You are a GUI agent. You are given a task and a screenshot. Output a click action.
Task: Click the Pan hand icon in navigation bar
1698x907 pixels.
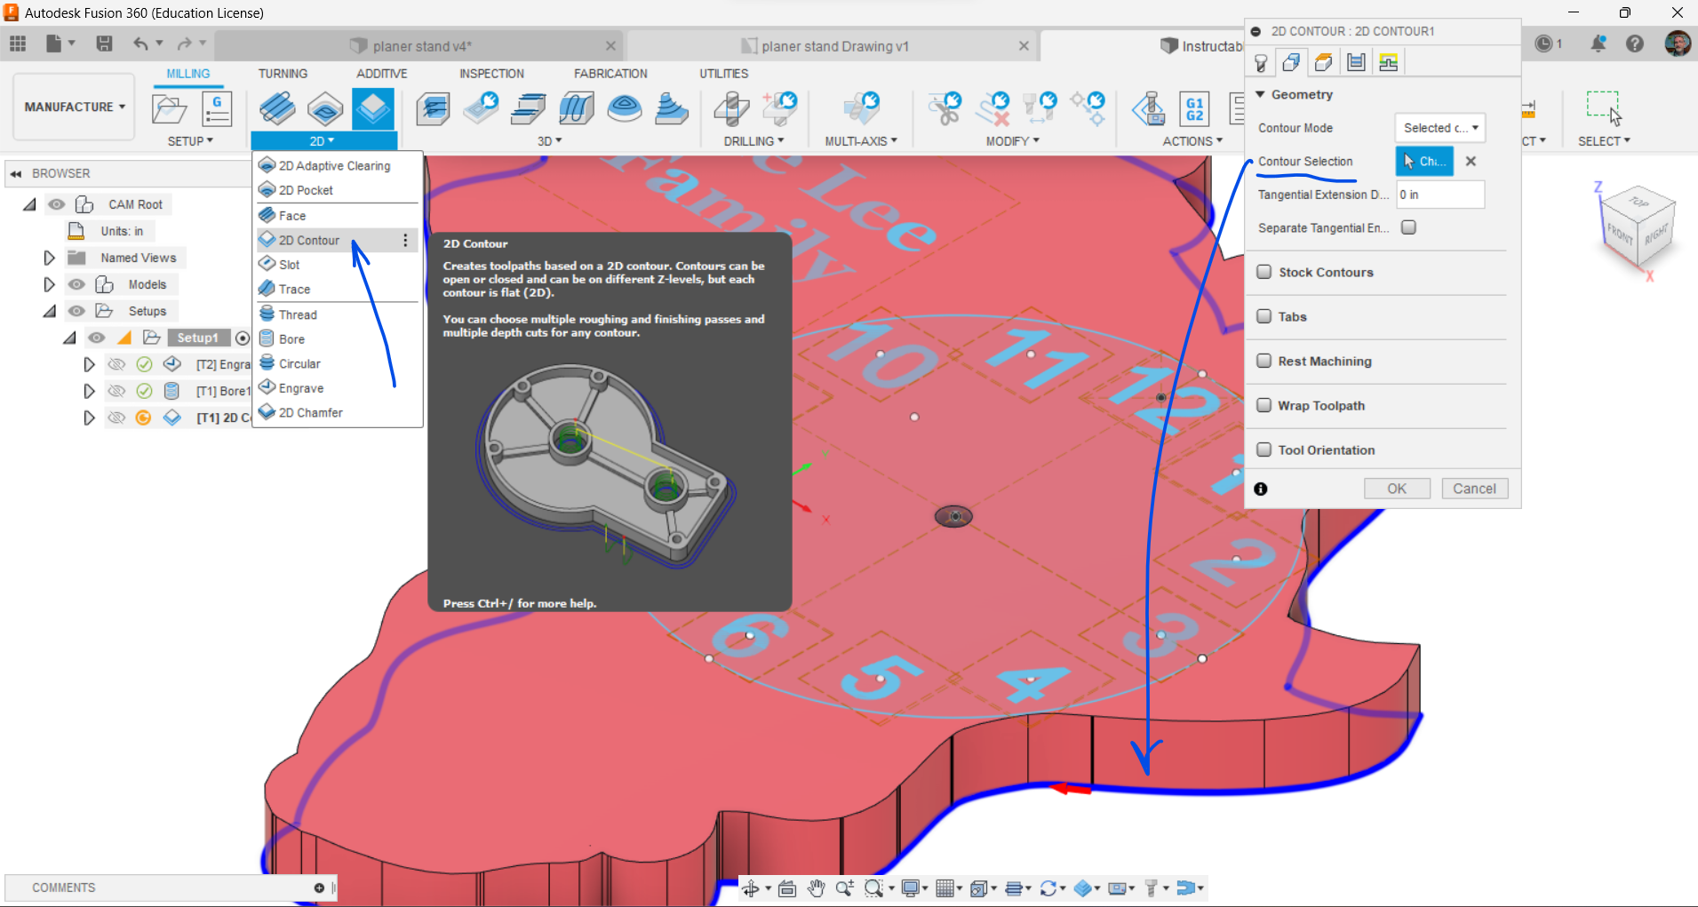pos(817,888)
